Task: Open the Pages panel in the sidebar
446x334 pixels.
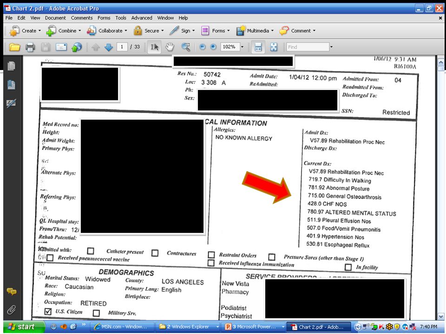Action: pos(11,66)
